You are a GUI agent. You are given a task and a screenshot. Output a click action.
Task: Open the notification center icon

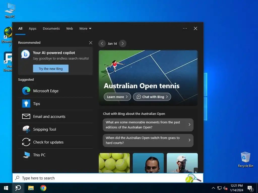250,188
